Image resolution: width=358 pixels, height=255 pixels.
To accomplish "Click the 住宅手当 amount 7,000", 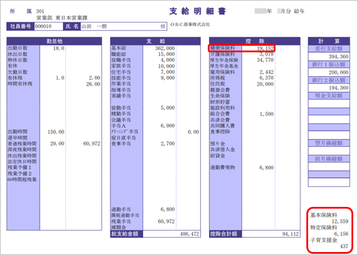I will (x=168, y=72).
